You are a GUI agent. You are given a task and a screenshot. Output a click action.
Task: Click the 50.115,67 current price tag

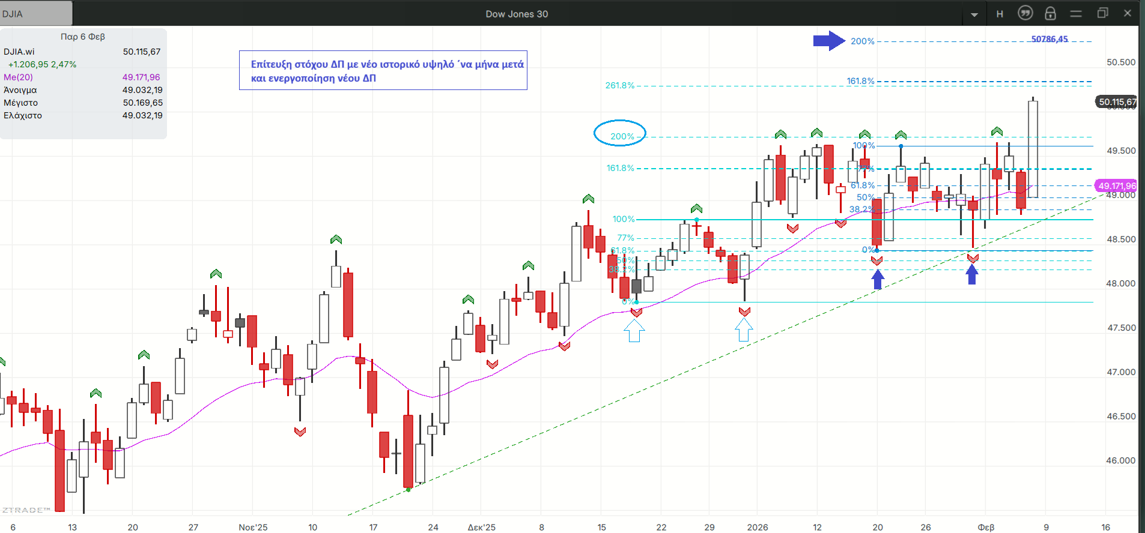point(1117,102)
